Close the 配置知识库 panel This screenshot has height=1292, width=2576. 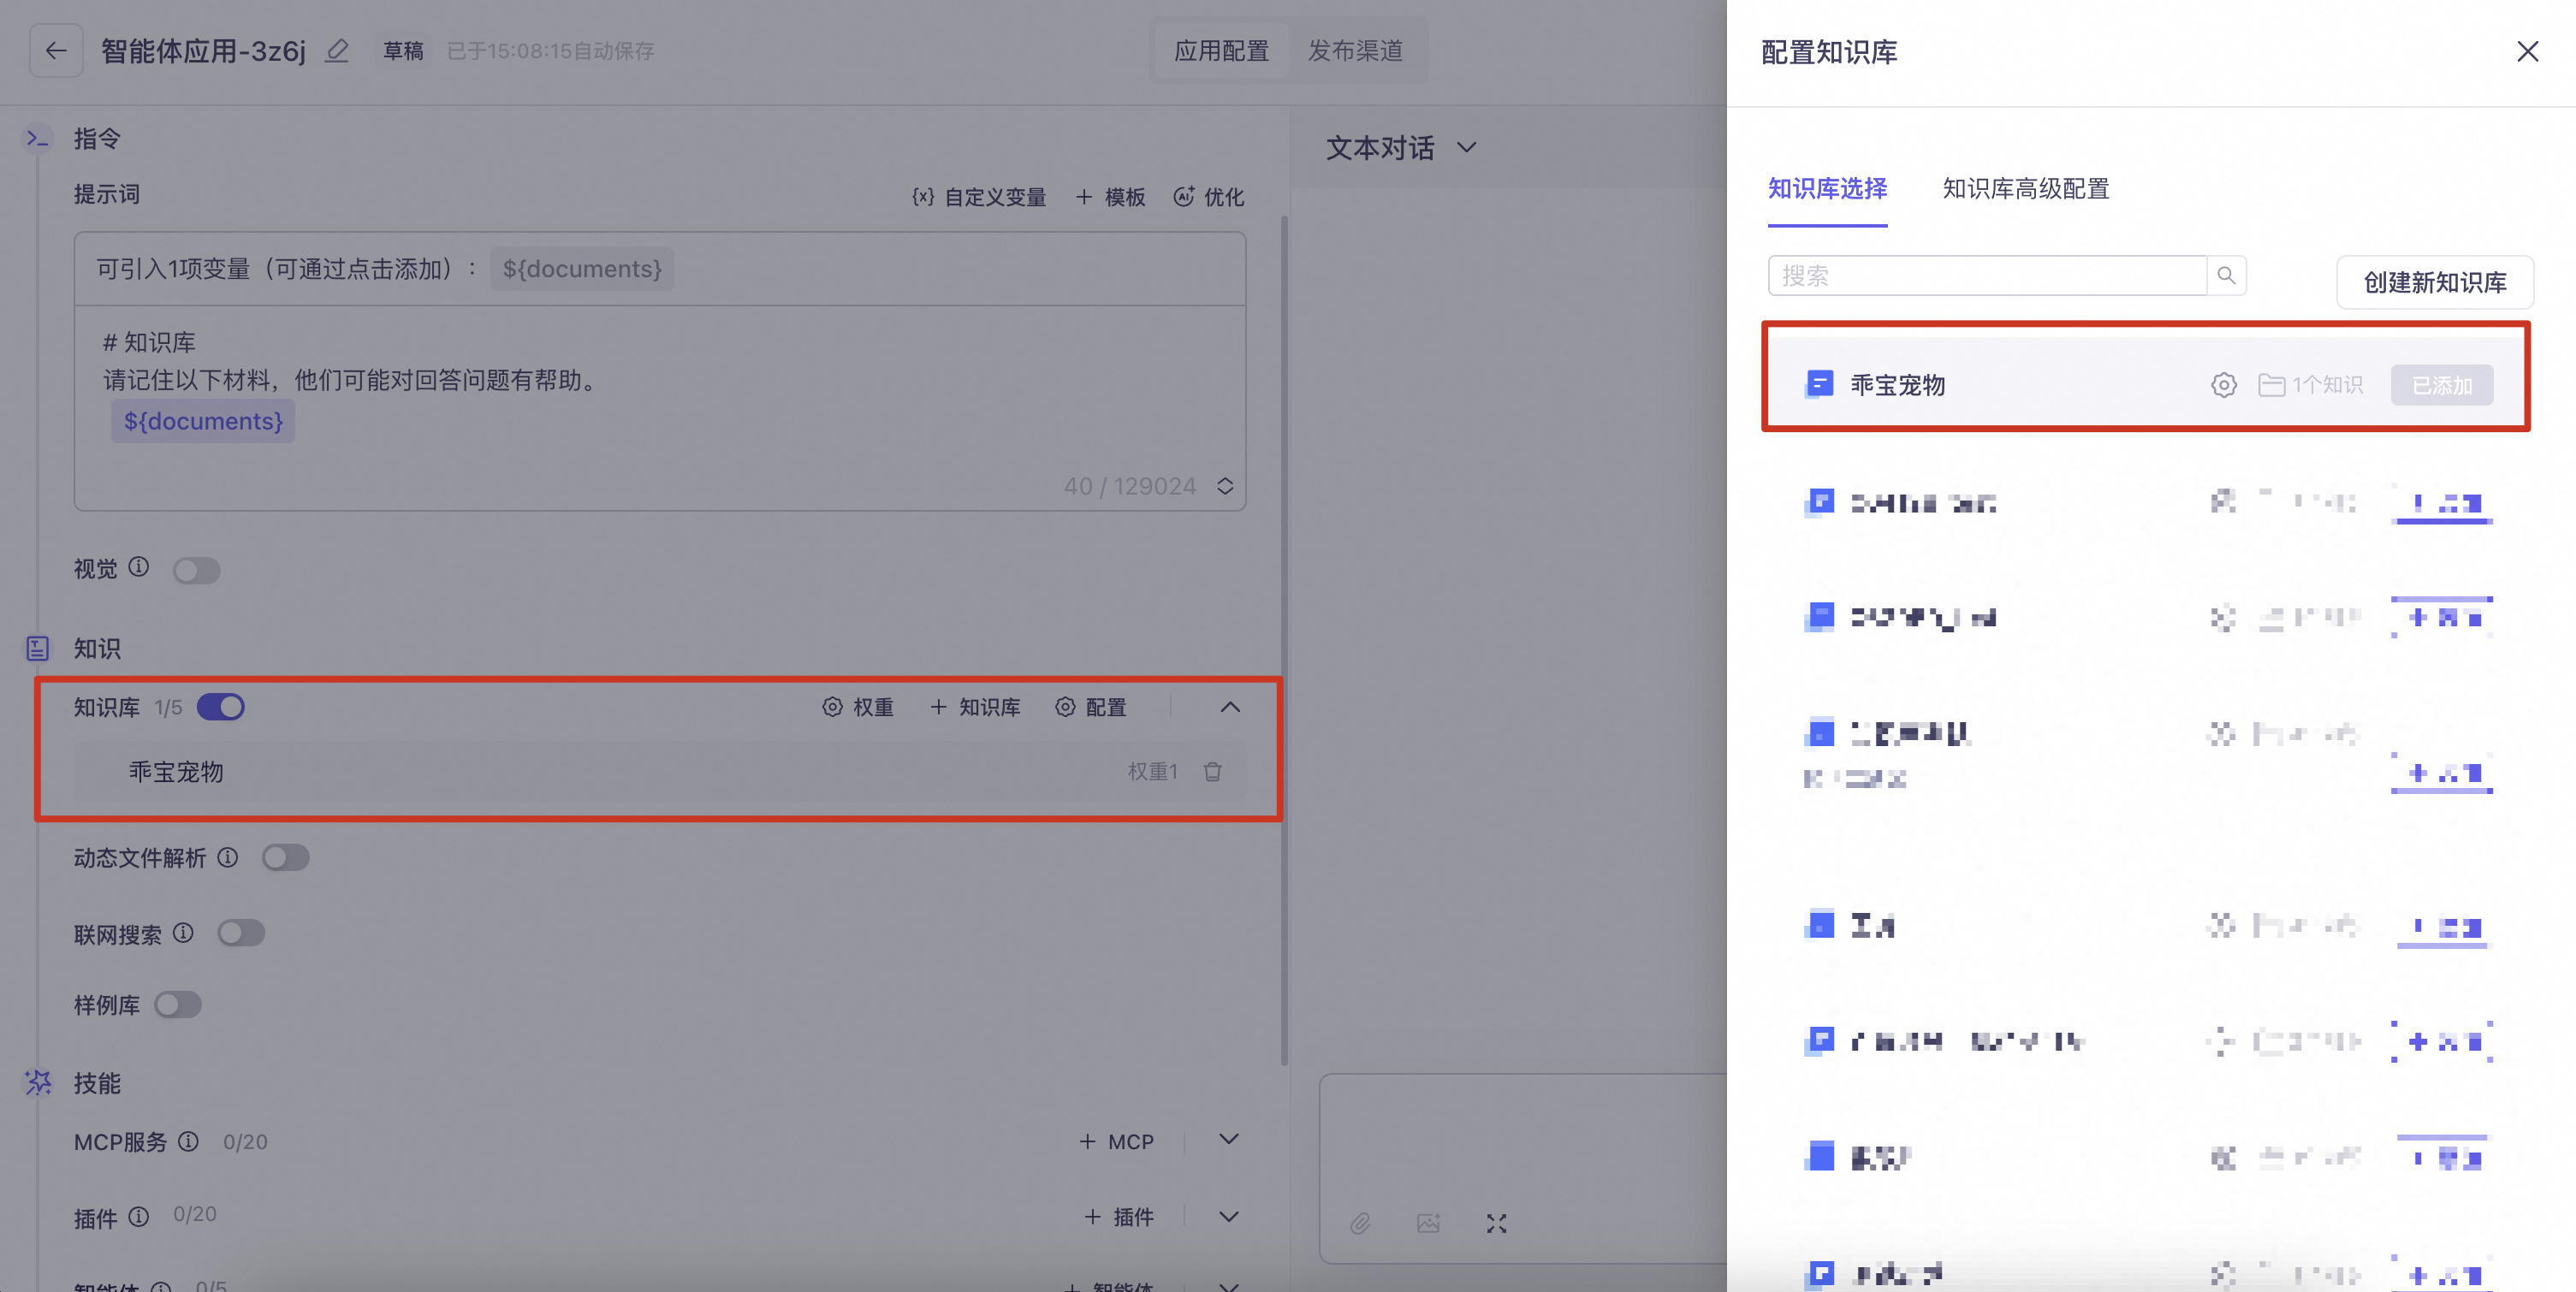point(2527,52)
